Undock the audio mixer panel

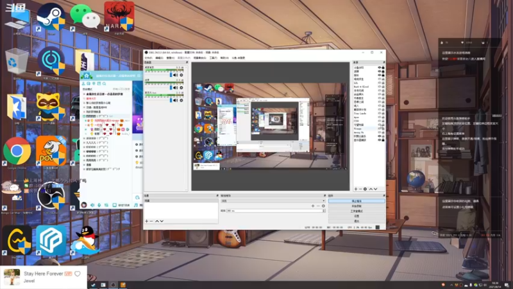(x=187, y=62)
